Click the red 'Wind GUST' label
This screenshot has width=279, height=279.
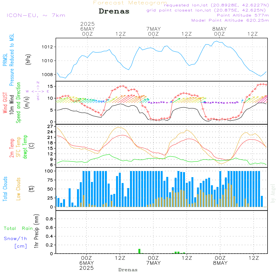coord(5,103)
